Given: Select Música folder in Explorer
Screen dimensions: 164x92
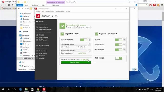Looking at the screenshot, I should click(25, 50).
